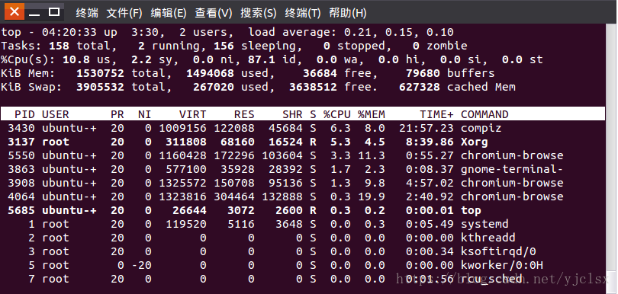This screenshot has height=294, width=618.
Task: Minimize the terminal window
Action: point(34,13)
